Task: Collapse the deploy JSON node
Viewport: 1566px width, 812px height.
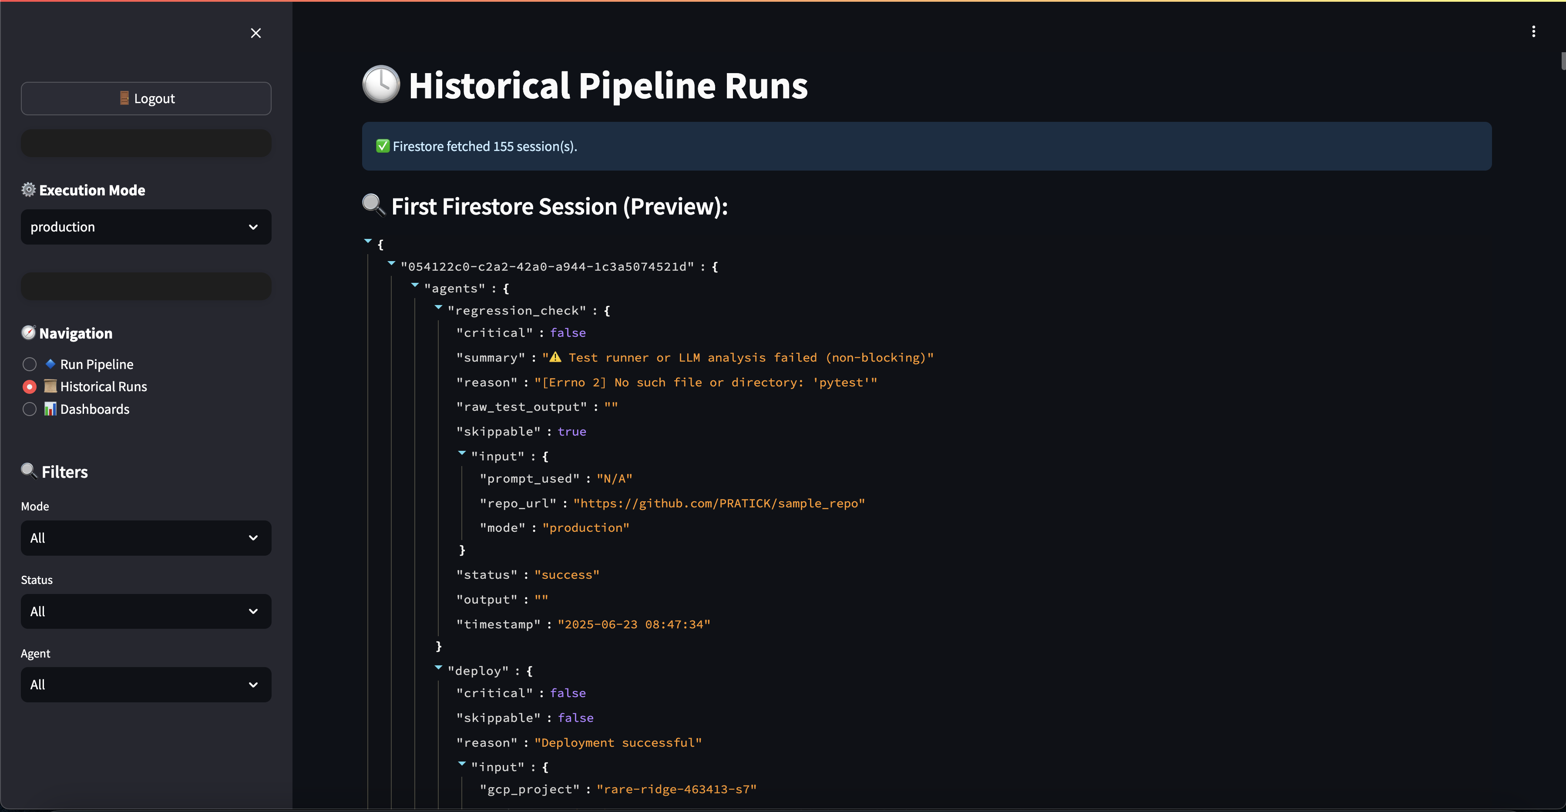Action: click(x=438, y=668)
